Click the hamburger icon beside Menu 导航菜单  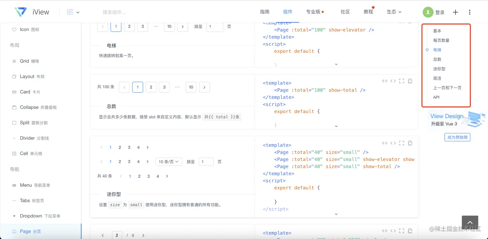point(14,185)
